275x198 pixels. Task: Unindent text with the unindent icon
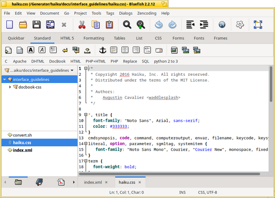[190, 25]
